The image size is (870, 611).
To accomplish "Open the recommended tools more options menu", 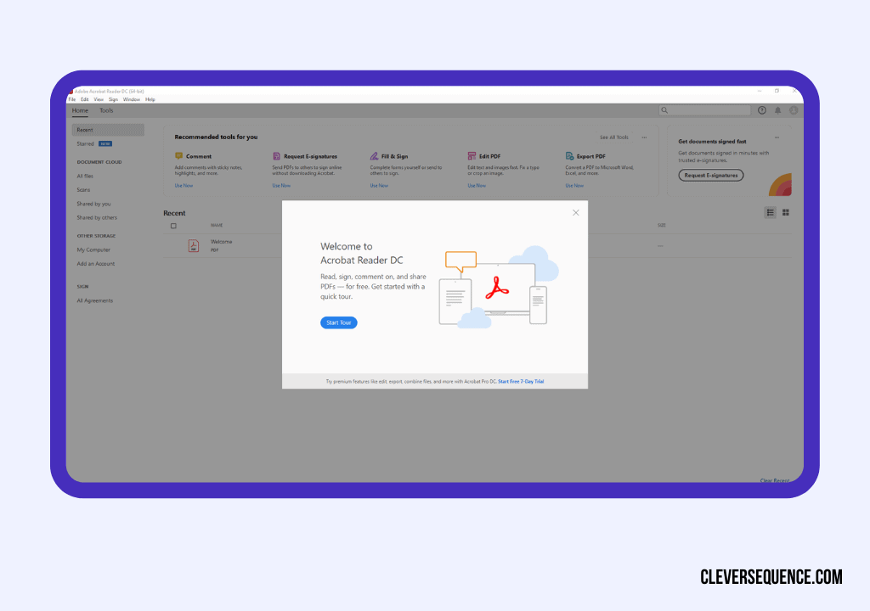I will click(x=644, y=137).
